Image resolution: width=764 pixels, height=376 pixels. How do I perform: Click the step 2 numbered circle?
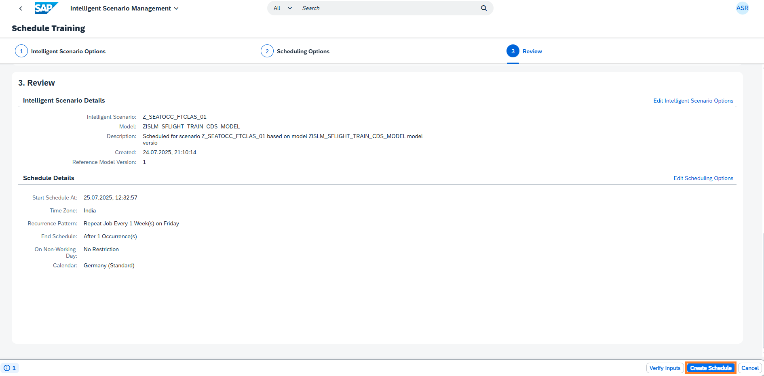267,51
